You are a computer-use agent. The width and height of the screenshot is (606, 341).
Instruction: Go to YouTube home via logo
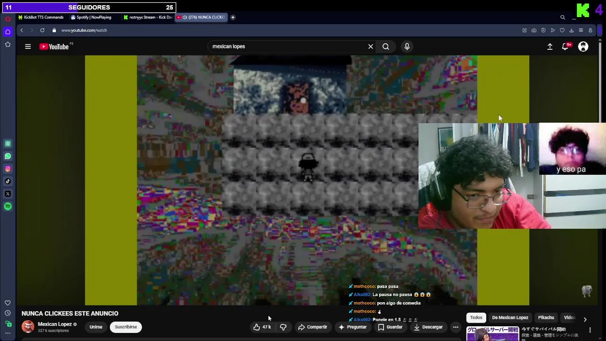54,46
